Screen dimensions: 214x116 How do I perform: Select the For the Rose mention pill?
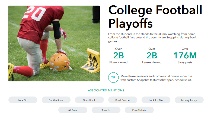click(56, 100)
